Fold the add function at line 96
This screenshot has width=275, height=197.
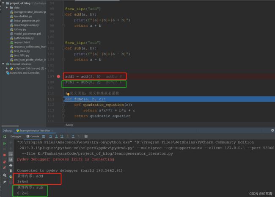[63, 14]
